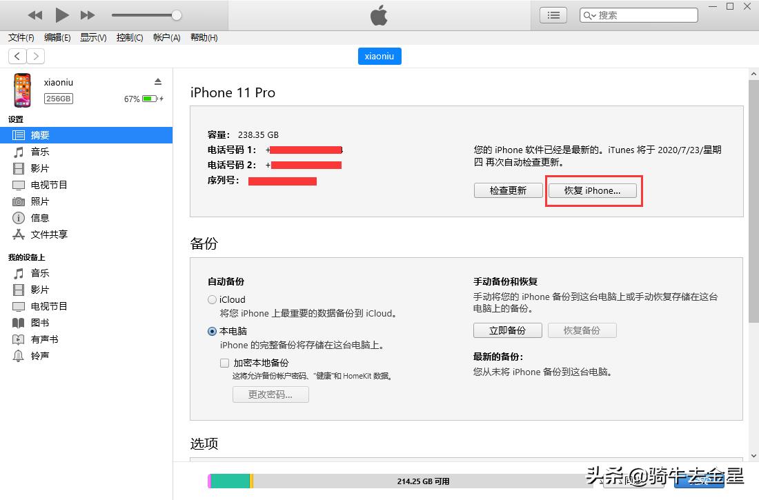Image resolution: width=759 pixels, height=500 pixels.
Task: Select 铃声 under 我的设备上
Action: tap(39, 356)
